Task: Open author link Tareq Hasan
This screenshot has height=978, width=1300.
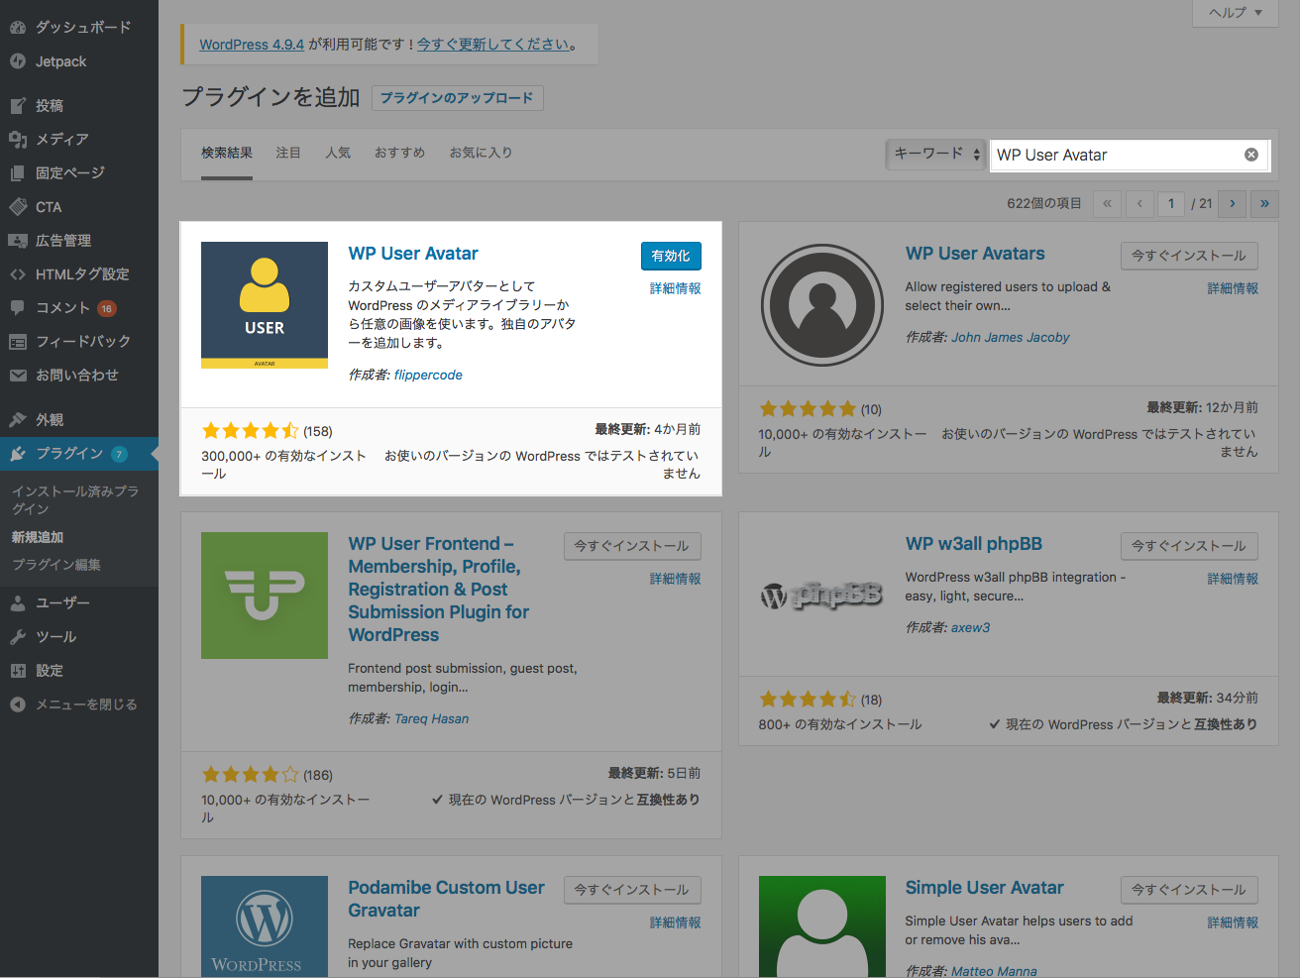Action: point(432,718)
